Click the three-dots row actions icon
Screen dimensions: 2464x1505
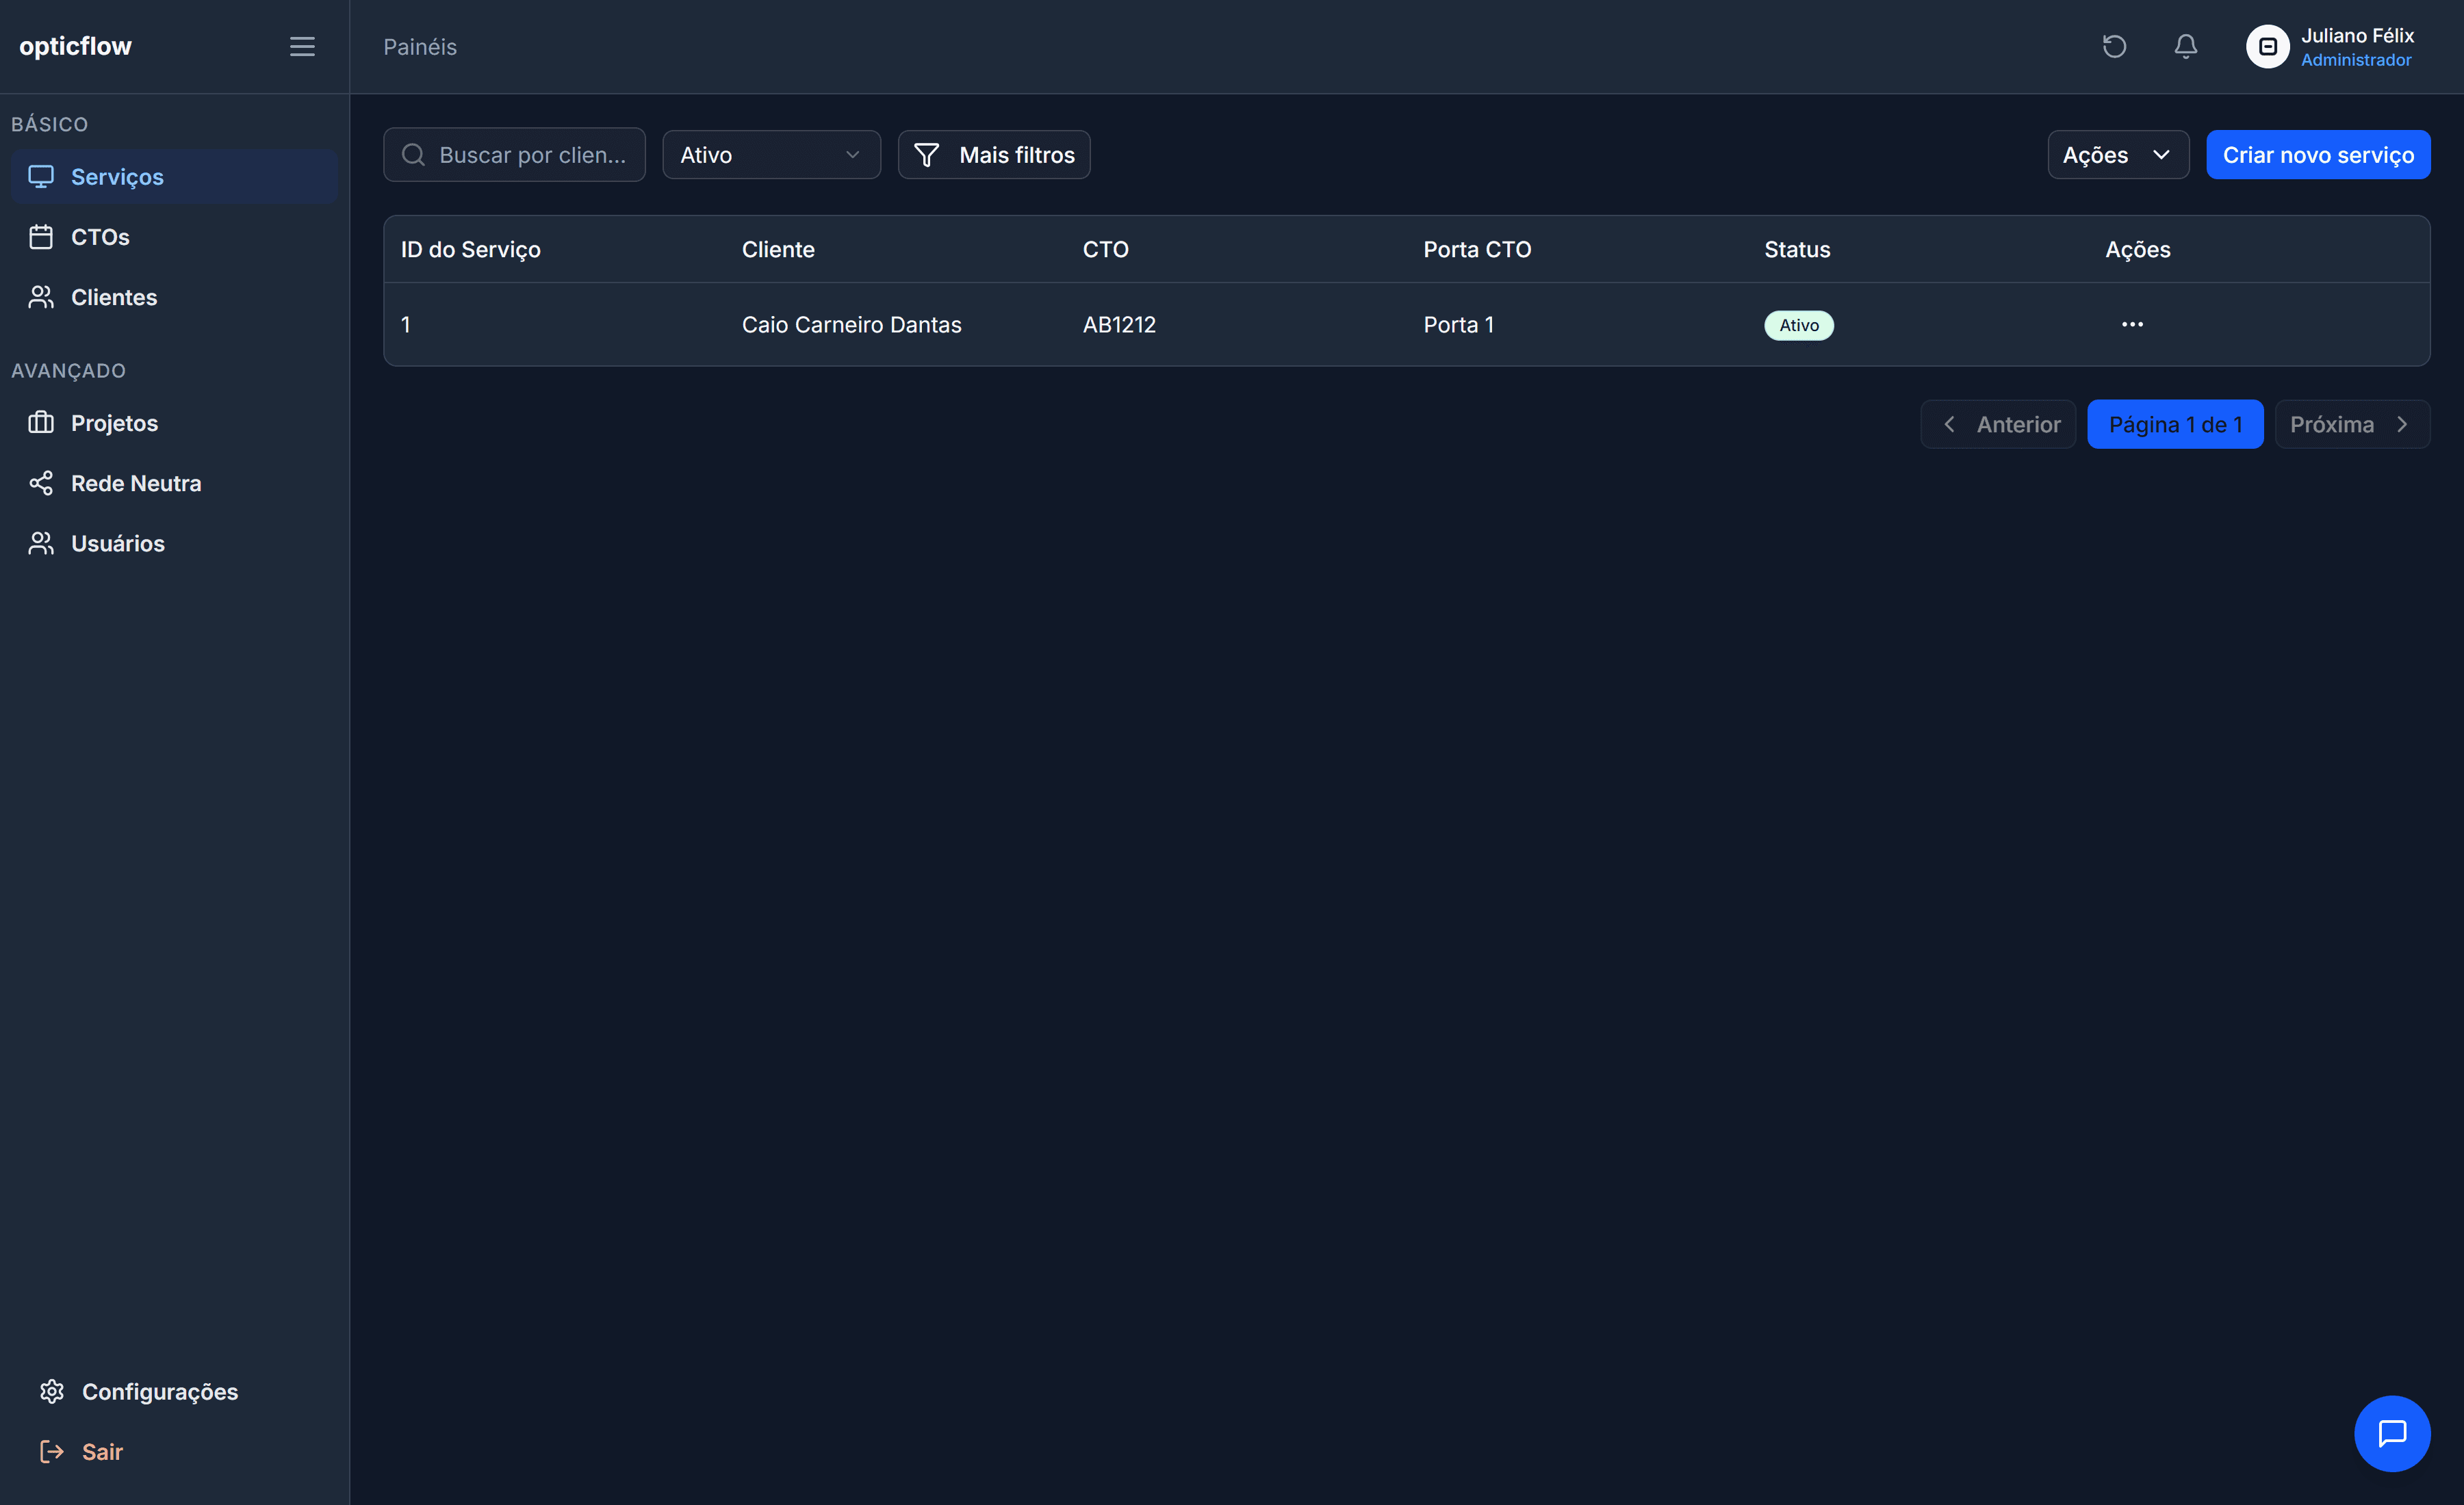tap(2132, 325)
